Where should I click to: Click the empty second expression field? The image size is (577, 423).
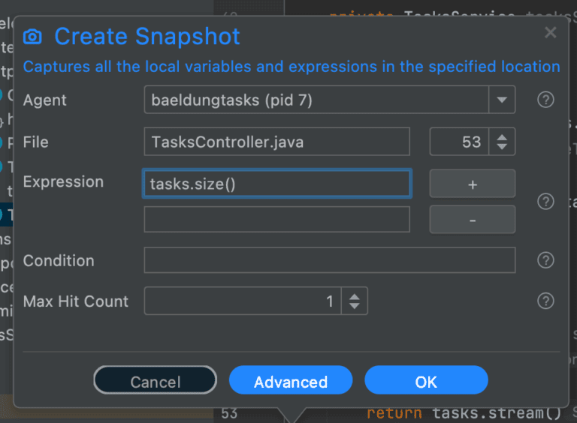coord(276,220)
